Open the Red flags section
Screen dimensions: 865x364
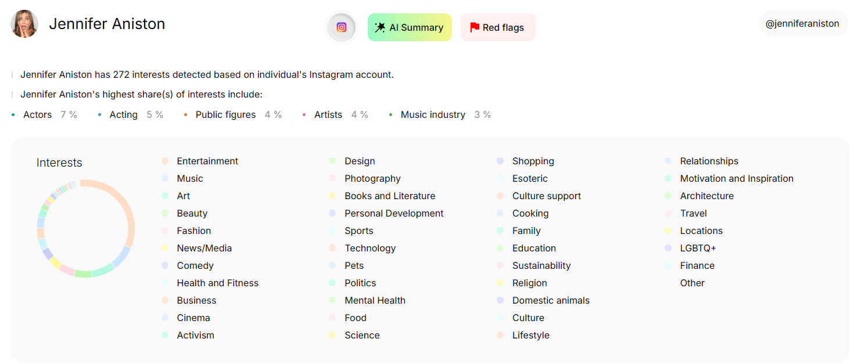(x=497, y=27)
